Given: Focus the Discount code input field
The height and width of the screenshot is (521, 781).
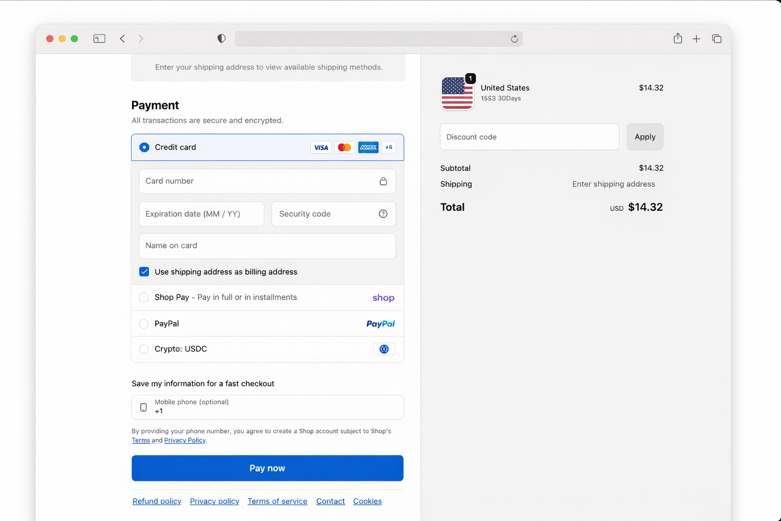Looking at the screenshot, I should [x=529, y=137].
